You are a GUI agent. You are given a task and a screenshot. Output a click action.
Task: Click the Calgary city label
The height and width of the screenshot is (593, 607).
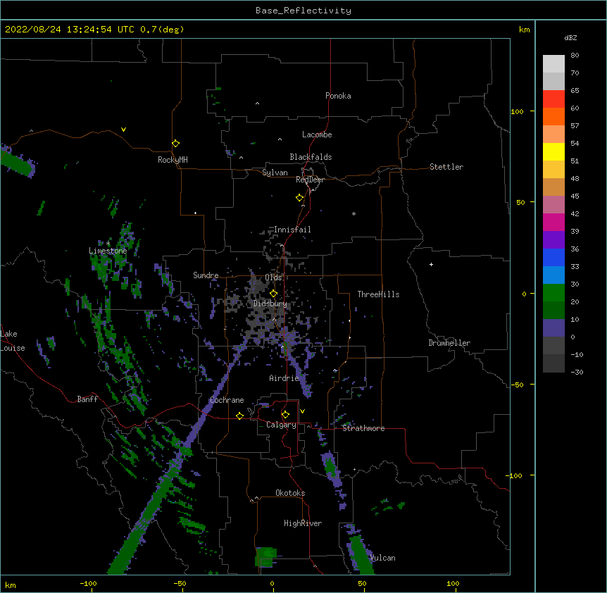tap(281, 425)
